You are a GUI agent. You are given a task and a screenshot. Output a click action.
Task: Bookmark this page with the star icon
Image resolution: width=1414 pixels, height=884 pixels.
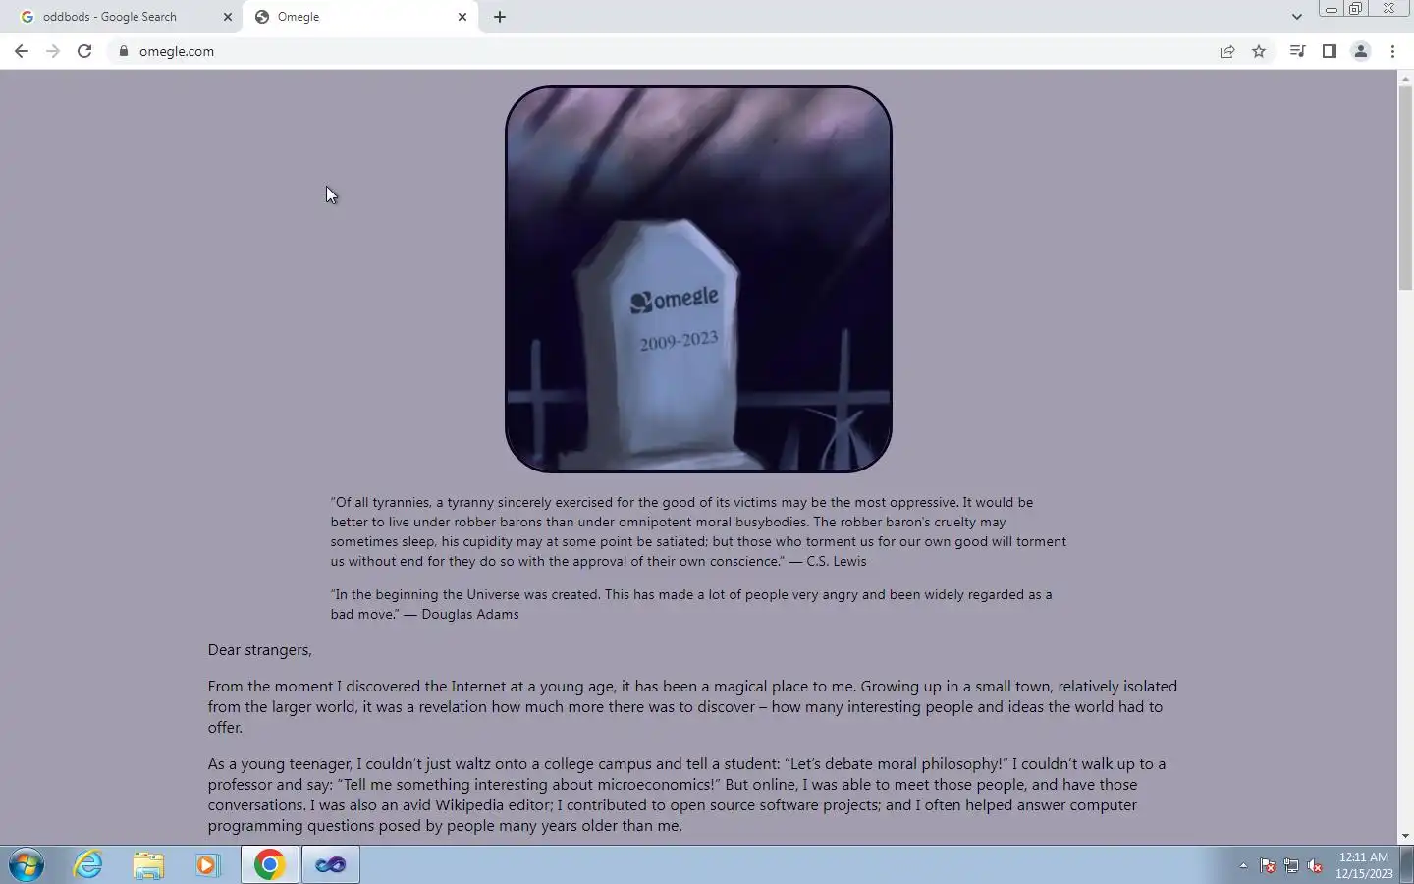[x=1259, y=51]
